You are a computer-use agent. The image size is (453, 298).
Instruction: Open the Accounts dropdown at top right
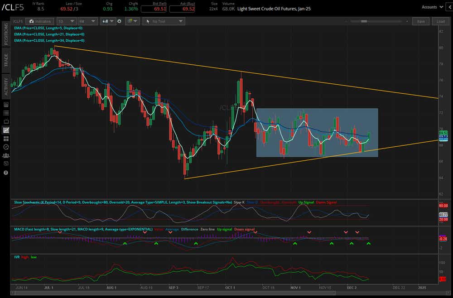(433, 7)
